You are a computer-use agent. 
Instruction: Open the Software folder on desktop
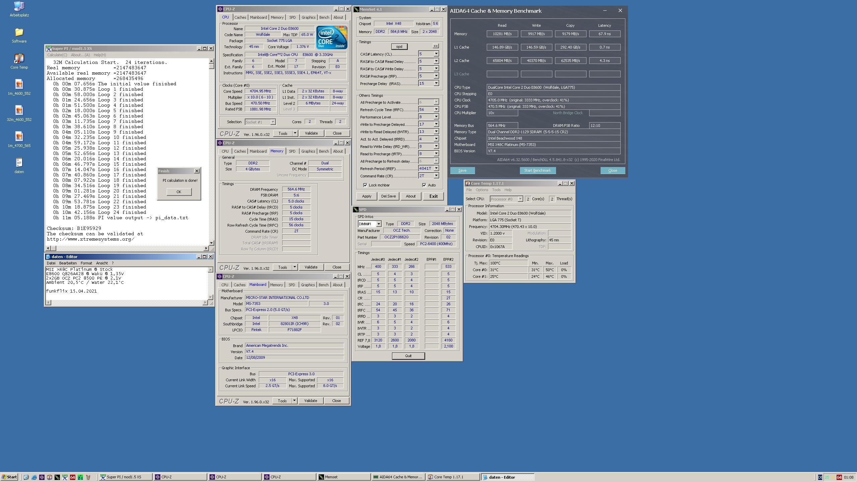19,35
